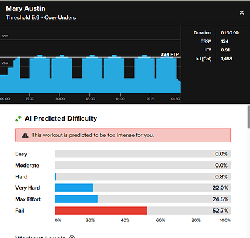Click the 'Easy' difficulty label
Viewport: 250px width, 238px height.
tap(21, 154)
